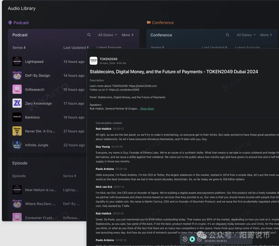Click the How Helium episode thumbnail

(17, 190)
